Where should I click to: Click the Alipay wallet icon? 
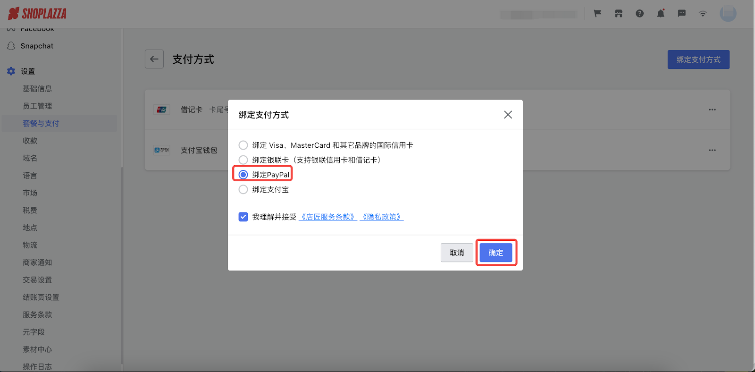click(162, 150)
